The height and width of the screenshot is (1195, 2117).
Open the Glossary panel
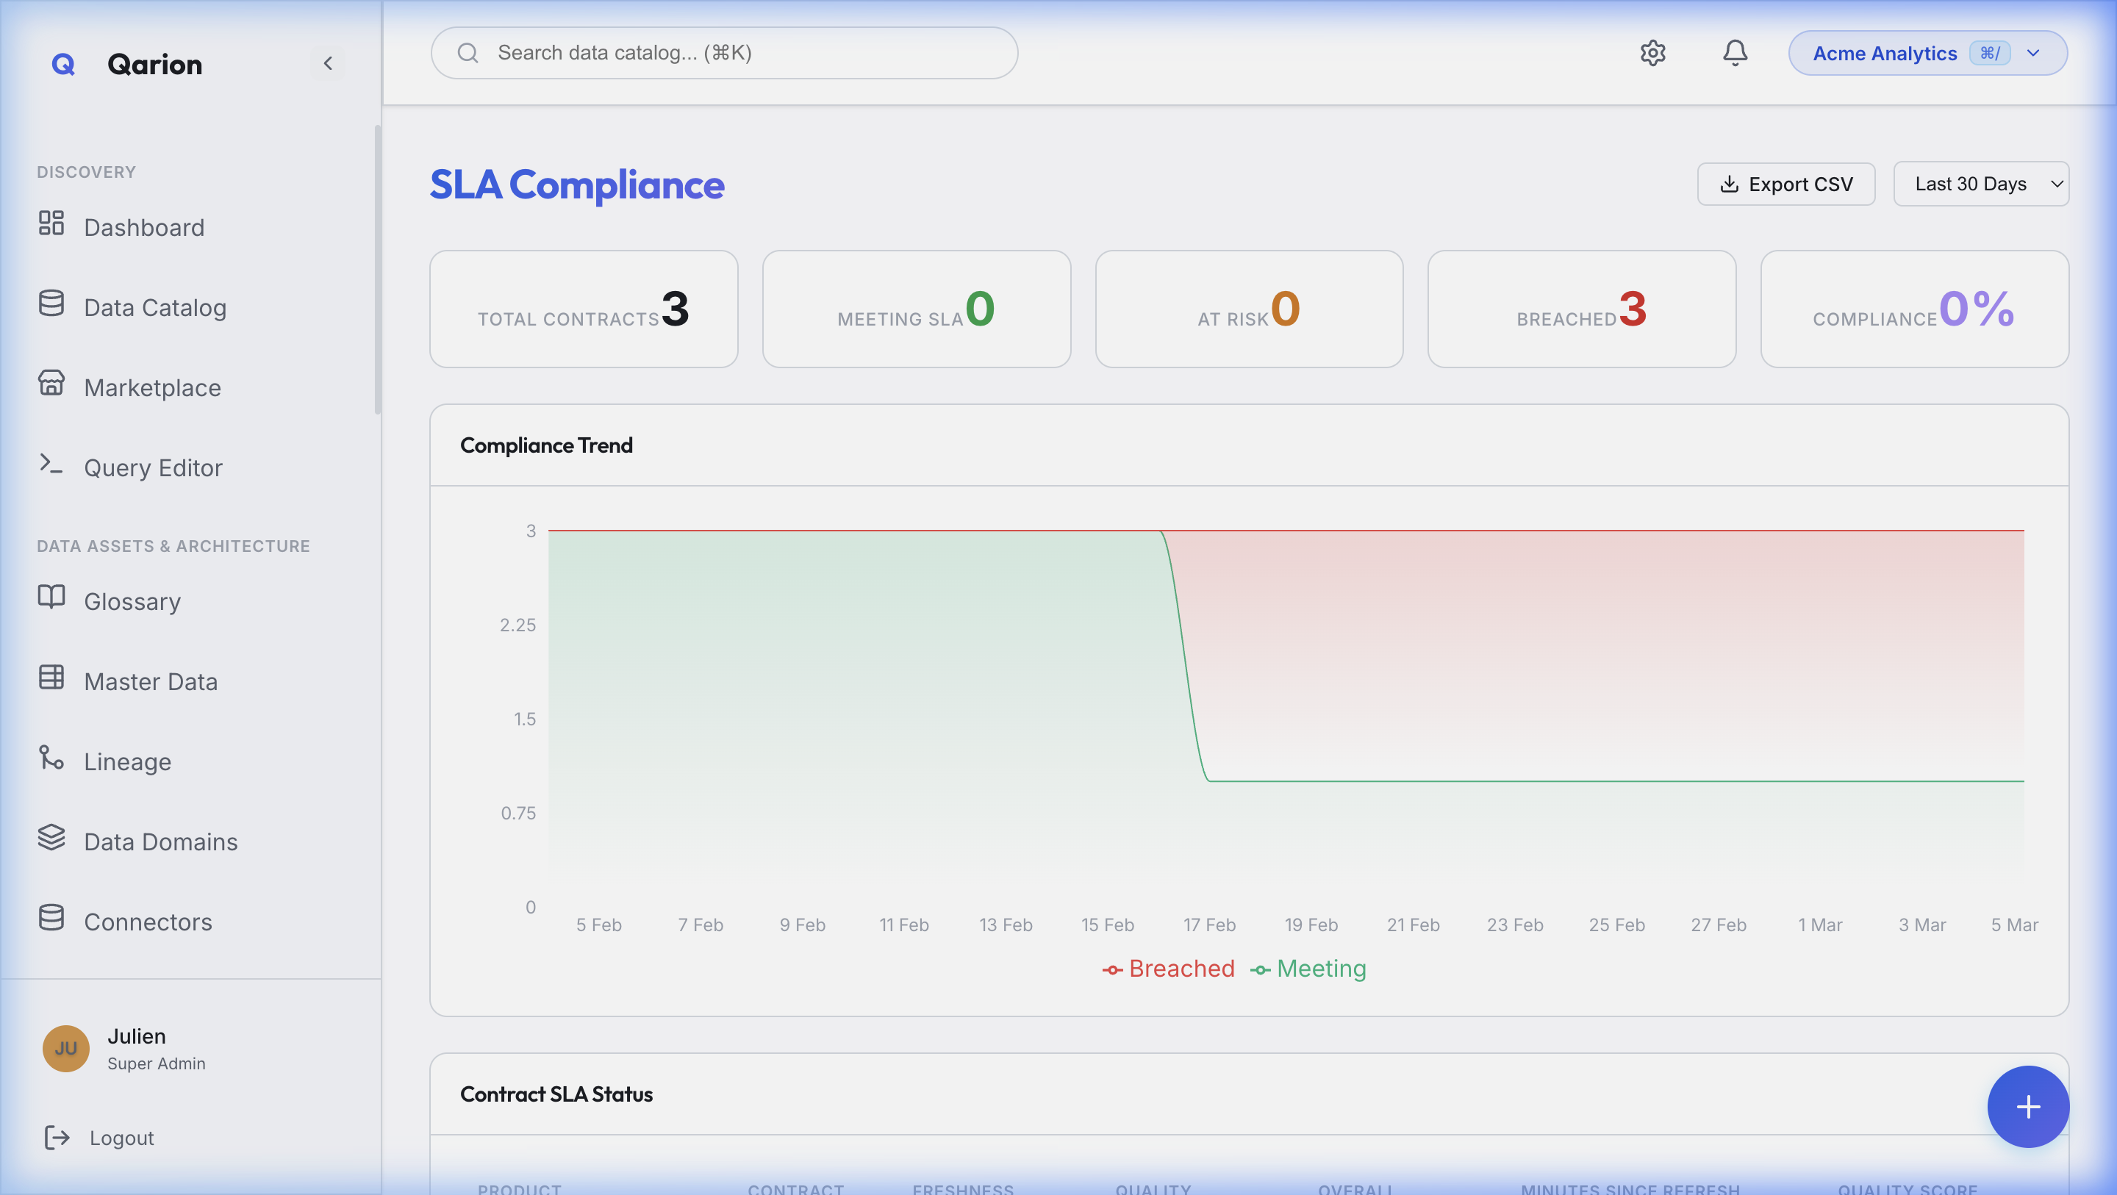pyautogui.click(x=132, y=600)
